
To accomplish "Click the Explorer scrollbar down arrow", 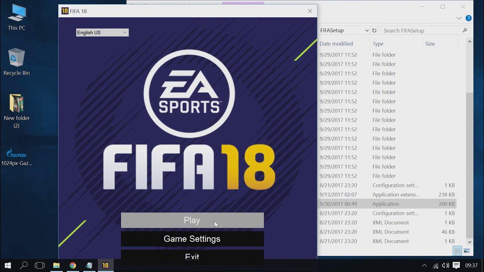I will [469, 242].
